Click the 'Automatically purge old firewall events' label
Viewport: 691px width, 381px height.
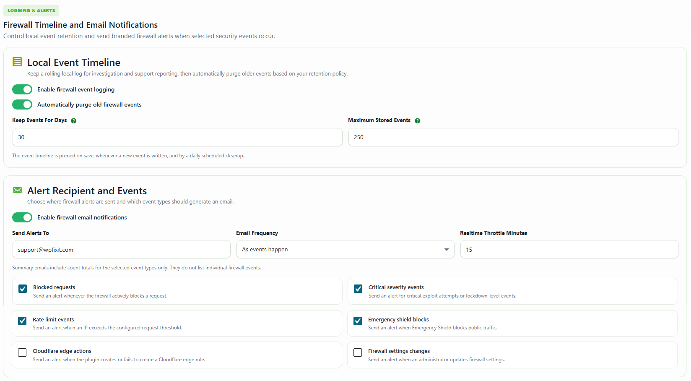pos(89,104)
